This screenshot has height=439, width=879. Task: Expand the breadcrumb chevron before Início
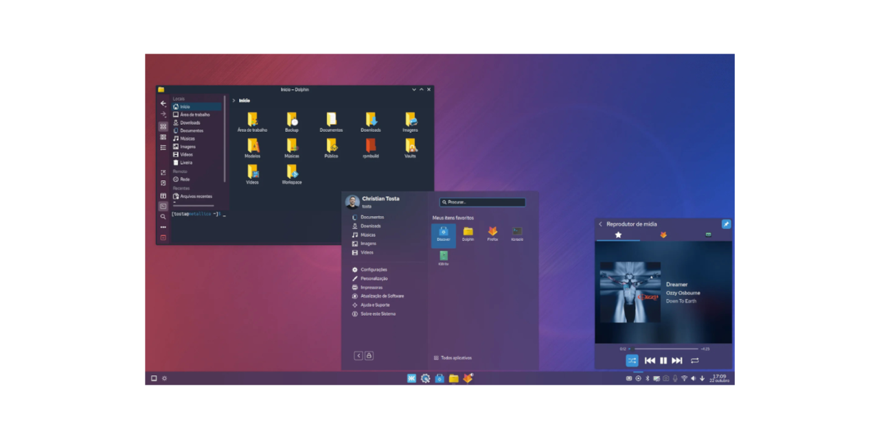(x=233, y=101)
